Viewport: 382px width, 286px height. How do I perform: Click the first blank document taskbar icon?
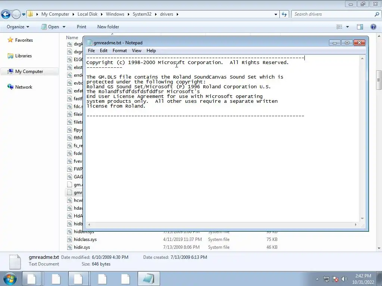pyautogui.click(x=31, y=279)
